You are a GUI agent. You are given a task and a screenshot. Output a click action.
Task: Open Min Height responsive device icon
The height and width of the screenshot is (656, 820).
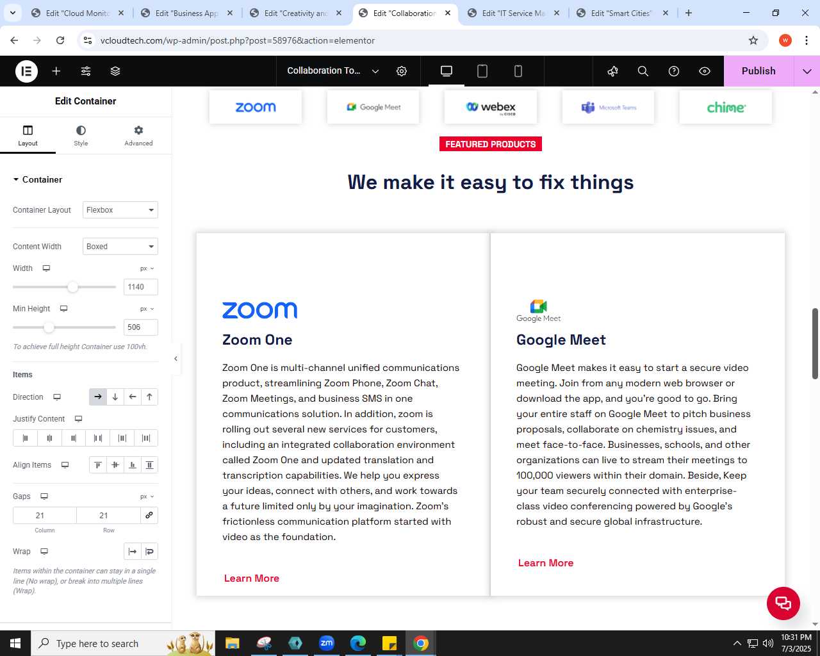point(63,309)
